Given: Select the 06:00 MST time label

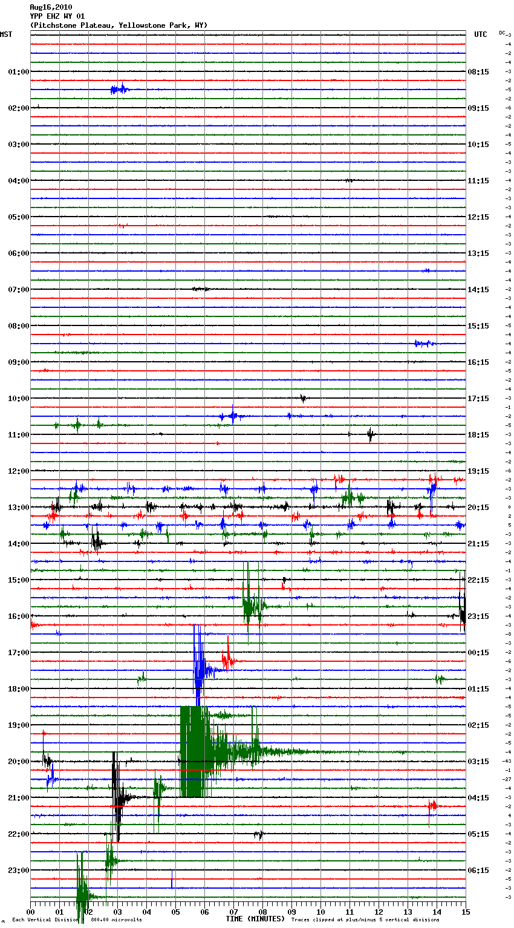Looking at the screenshot, I should (x=19, y=253).
